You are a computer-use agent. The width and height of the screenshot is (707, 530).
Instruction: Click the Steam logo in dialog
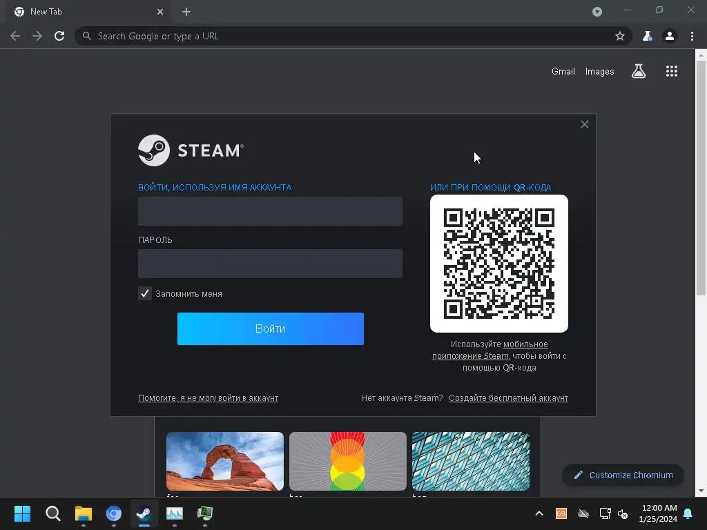pos(191,150)
